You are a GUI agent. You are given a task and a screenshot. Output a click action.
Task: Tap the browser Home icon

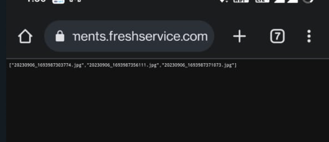25,36
